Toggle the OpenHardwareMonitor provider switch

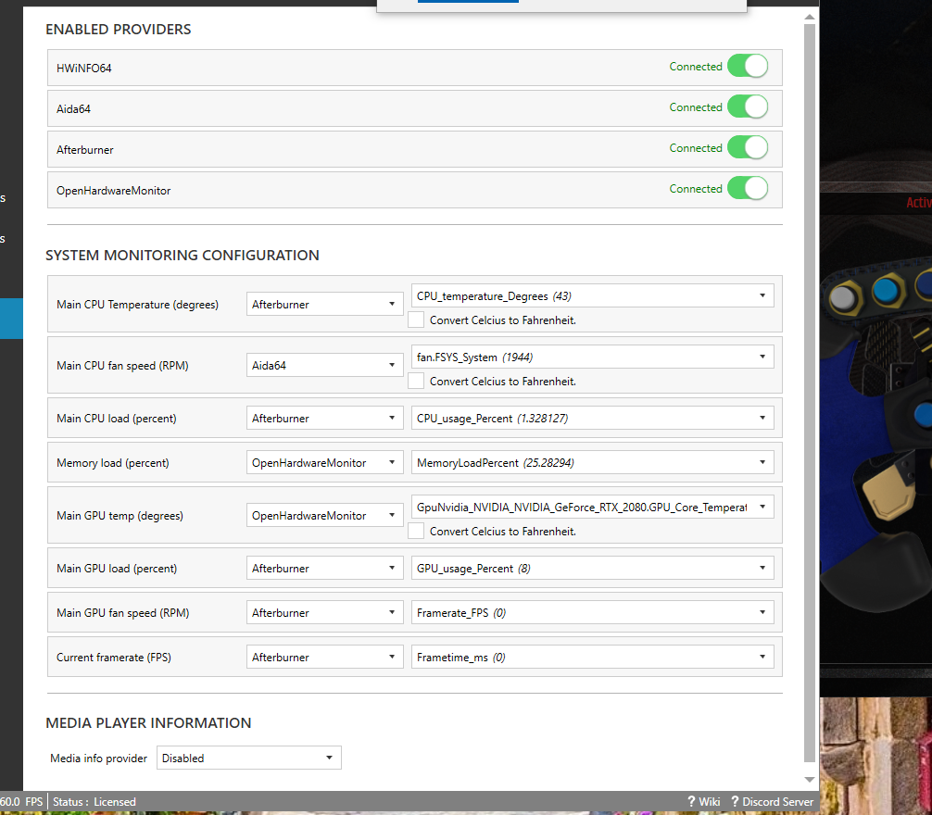747,188
